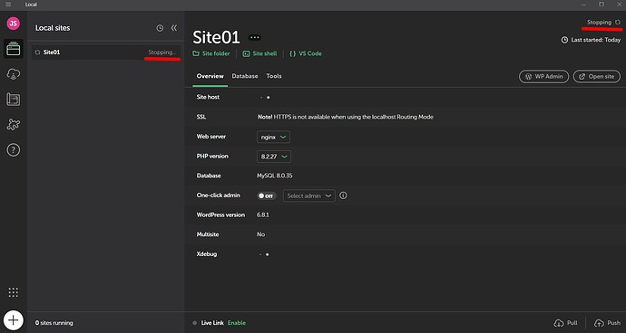626x333 pixels.
Task: Open the Add-ons puzzle icon
Action: pos(14,125)
